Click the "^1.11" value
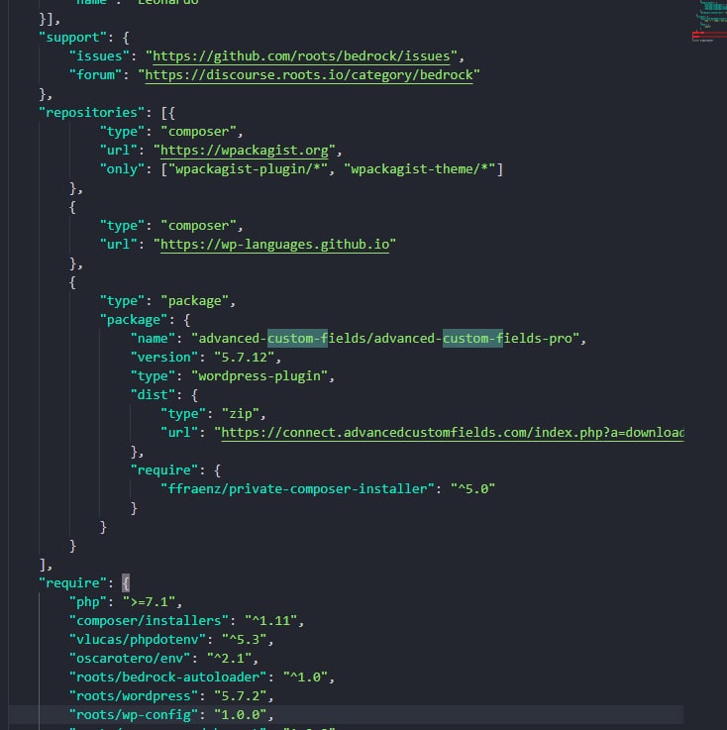Screen dimensions: 727x730 (270, 621)
